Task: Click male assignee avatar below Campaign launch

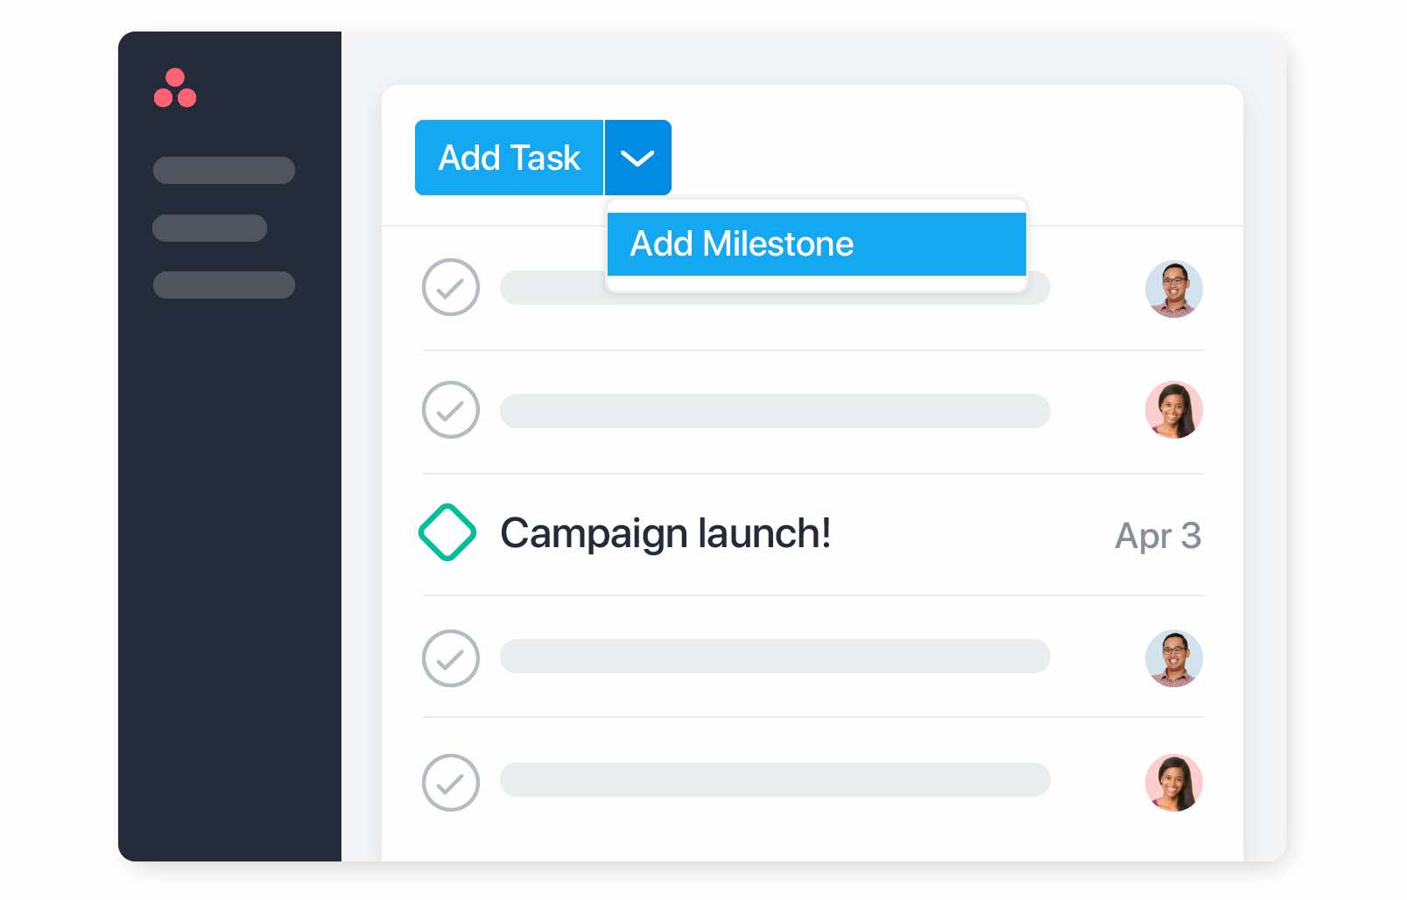Action: pyautogui.click(x=1173, y=657)
